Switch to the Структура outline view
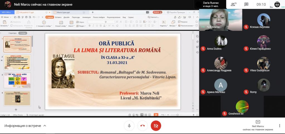Viewport: 285px width, 134px height. [x=12, y=33]
